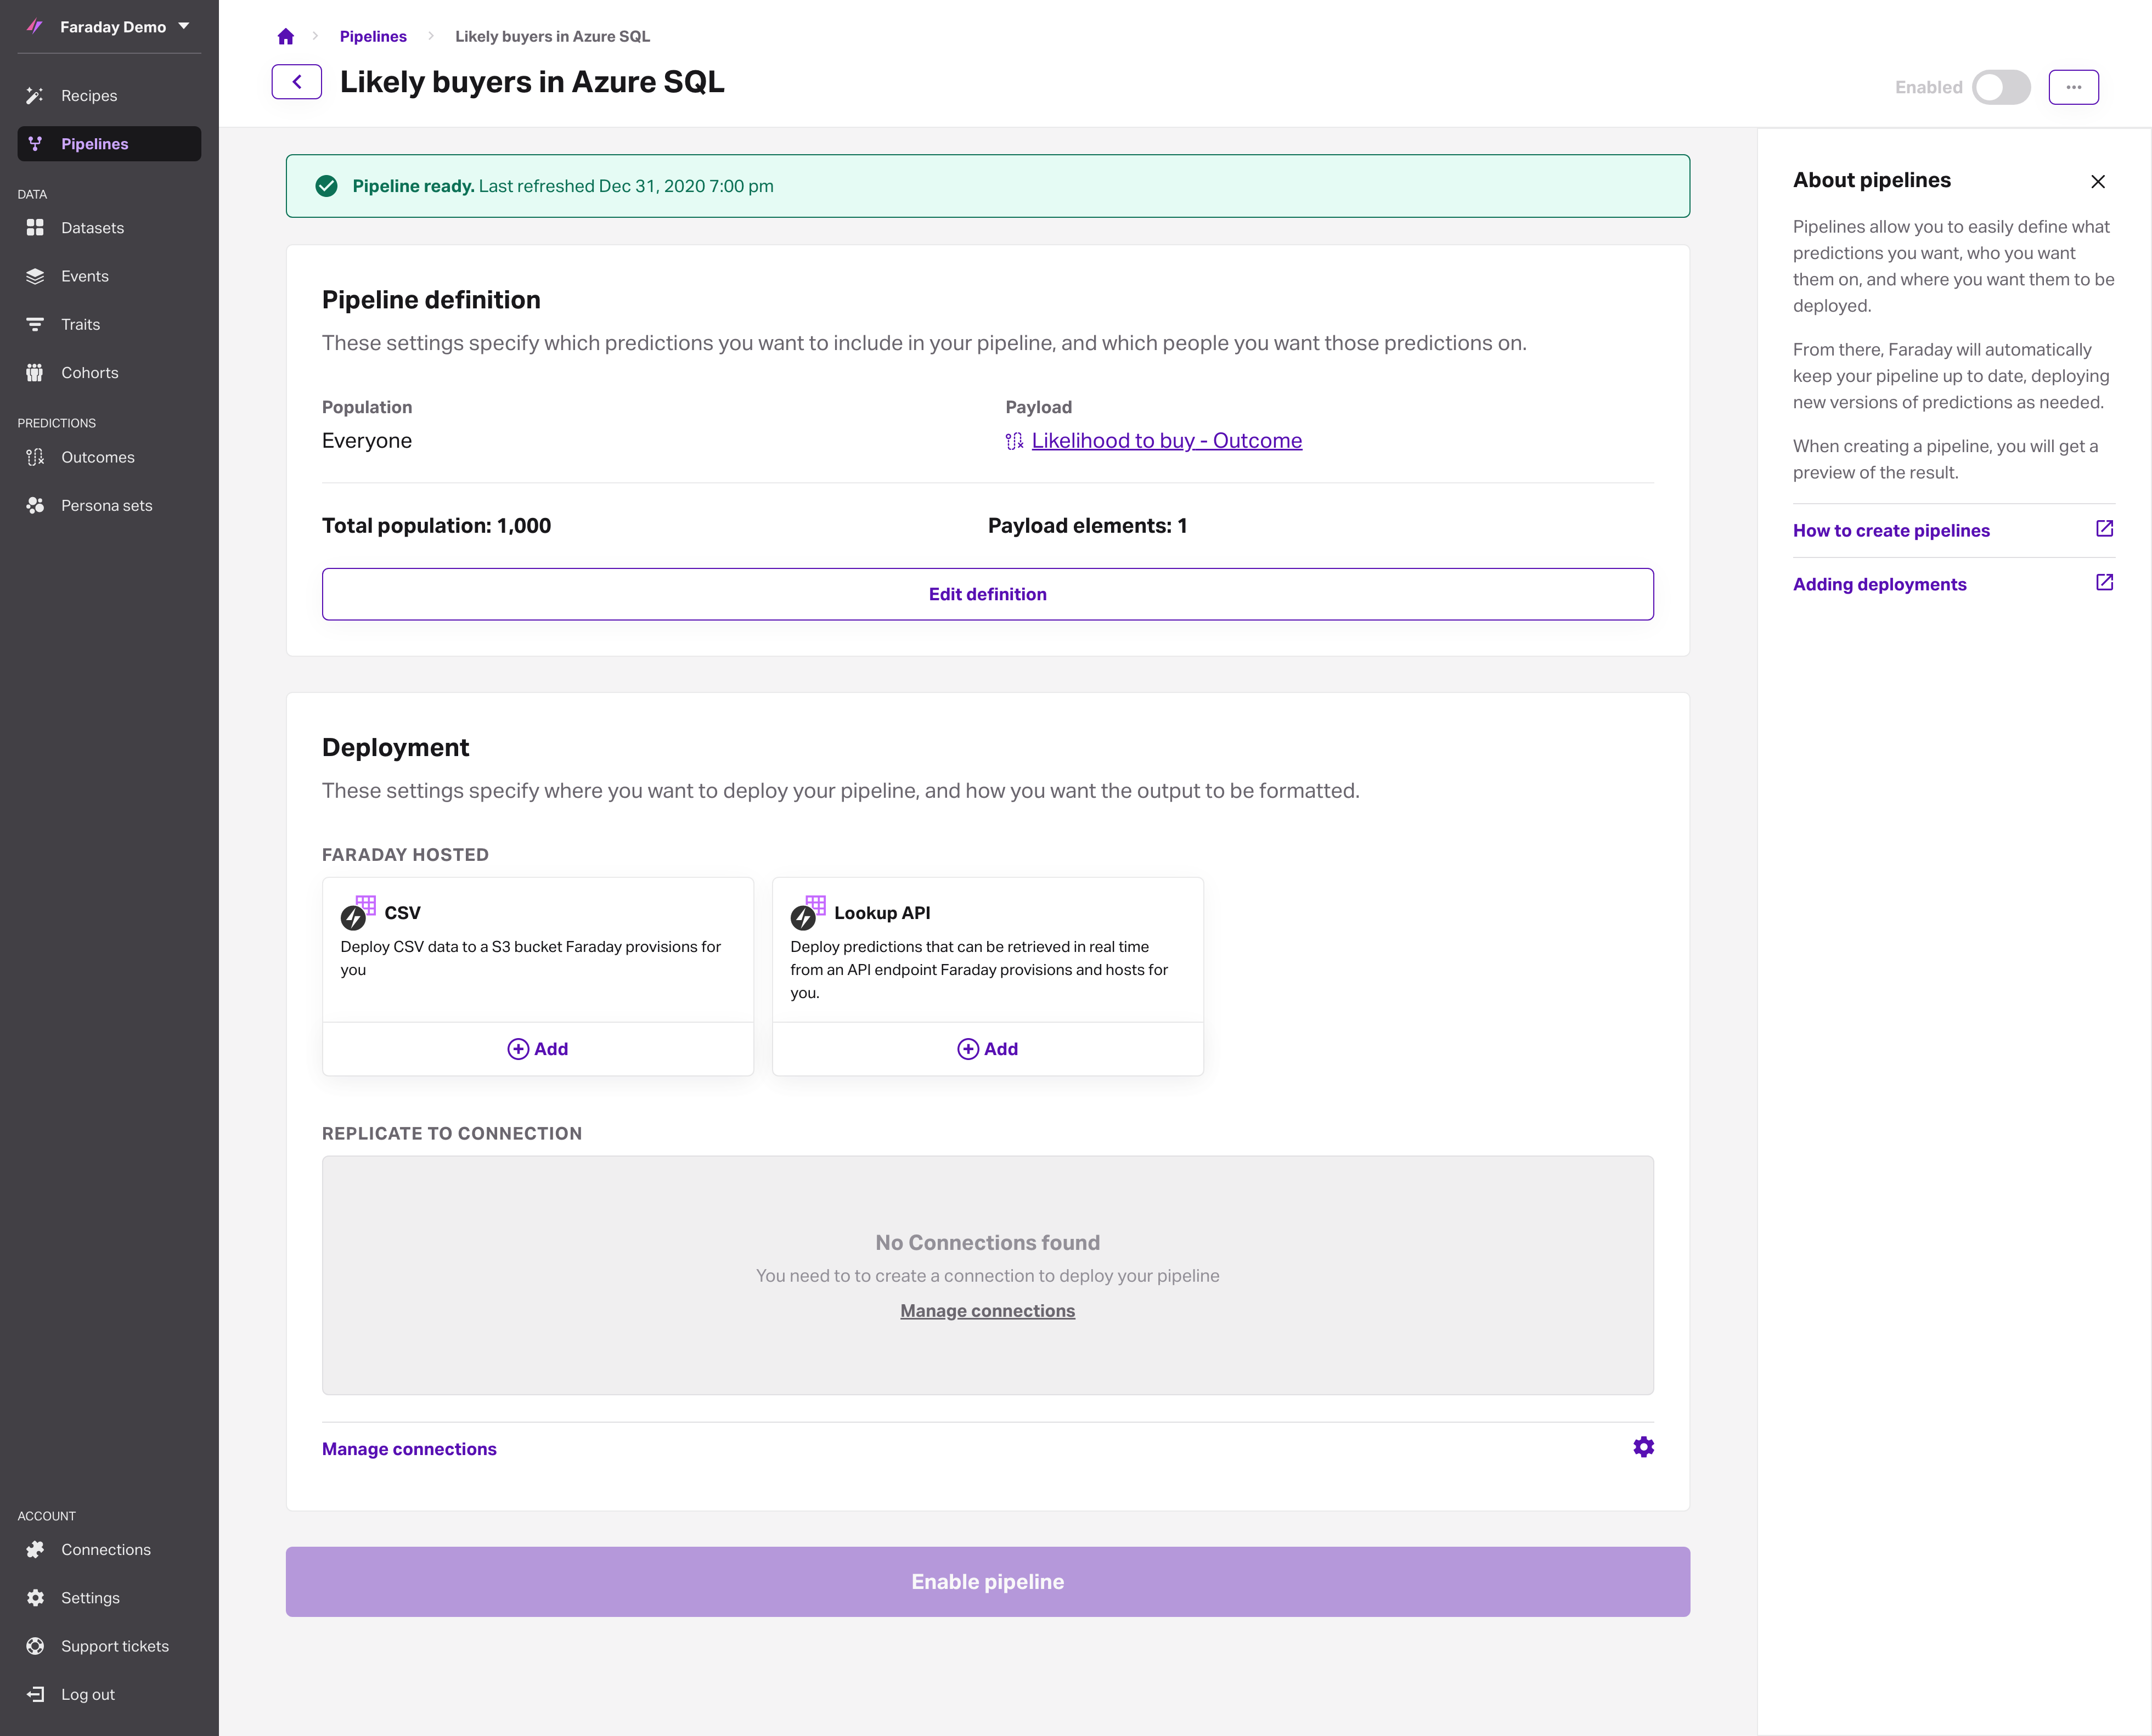This screenshot has height=1736, width=2152.
Task: Open Support tickets in sidebar
Action: (109, 1646)
